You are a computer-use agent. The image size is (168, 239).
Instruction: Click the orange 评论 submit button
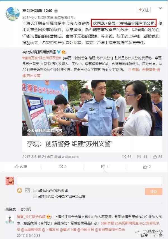pyautogui.click(x=154, y=192)
